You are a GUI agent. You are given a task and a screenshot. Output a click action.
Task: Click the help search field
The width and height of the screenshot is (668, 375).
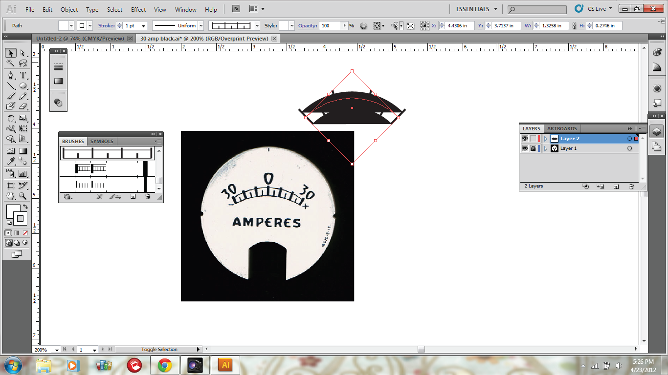[x=537, y=9]
